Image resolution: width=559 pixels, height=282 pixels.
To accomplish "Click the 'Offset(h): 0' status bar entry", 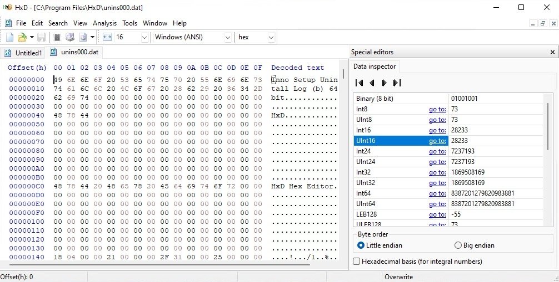I will click(17, 277).
